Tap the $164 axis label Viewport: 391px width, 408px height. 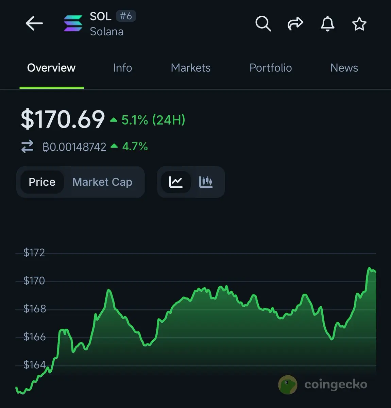pos(34,365)
